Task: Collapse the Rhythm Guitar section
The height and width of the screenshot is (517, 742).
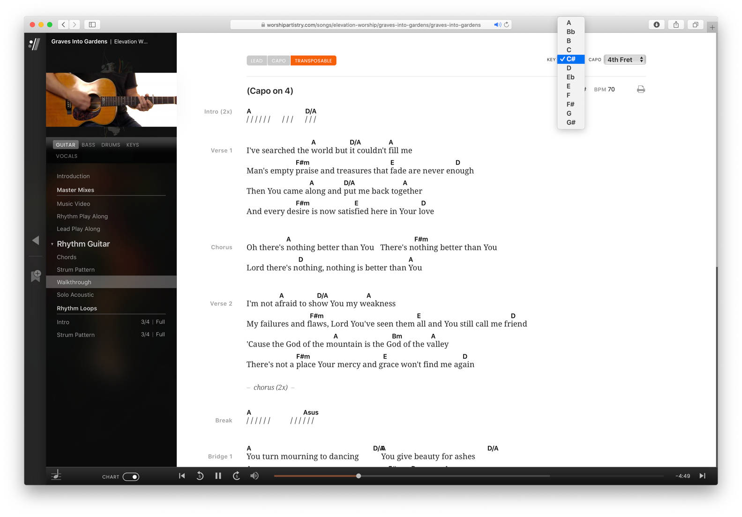Action: 52,244
